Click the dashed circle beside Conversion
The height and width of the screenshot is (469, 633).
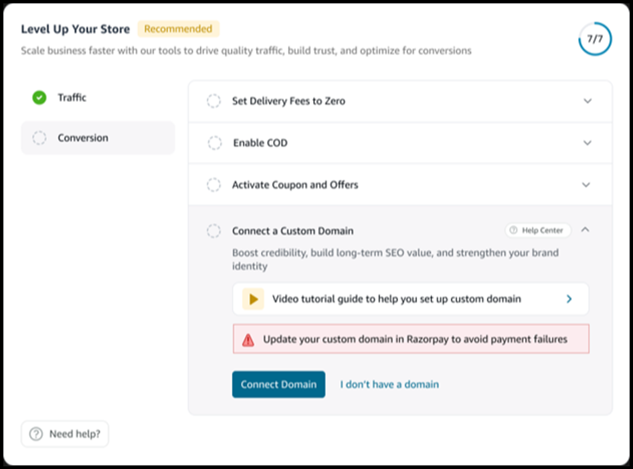tap(39, 138)
